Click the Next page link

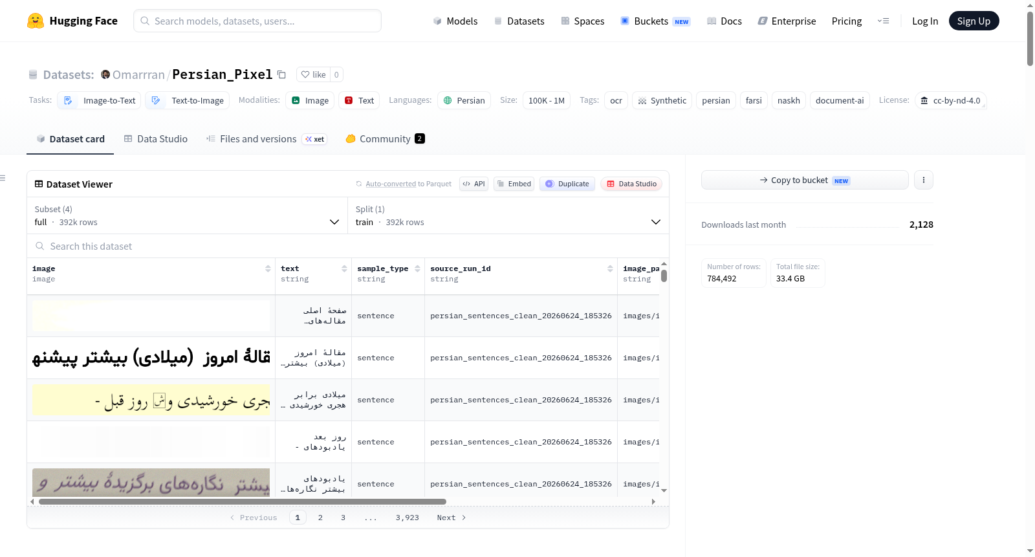pos(451,518)
